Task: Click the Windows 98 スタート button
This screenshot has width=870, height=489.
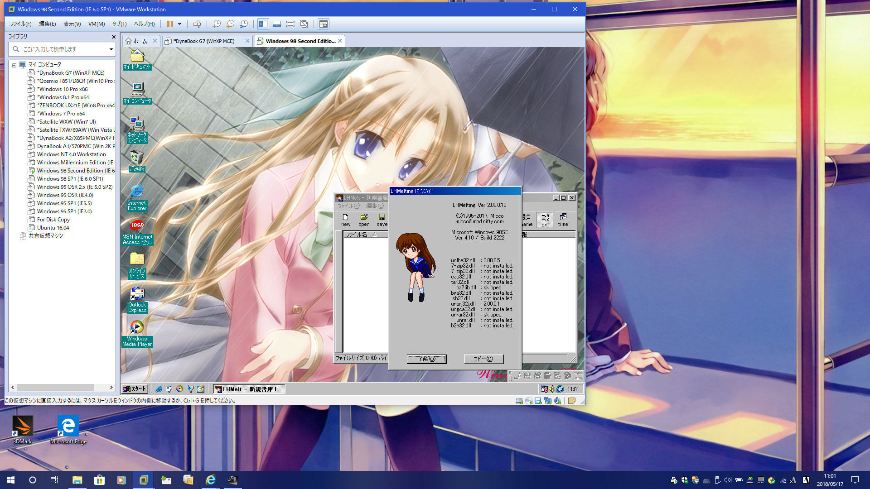Action: [x=135, y=389]
